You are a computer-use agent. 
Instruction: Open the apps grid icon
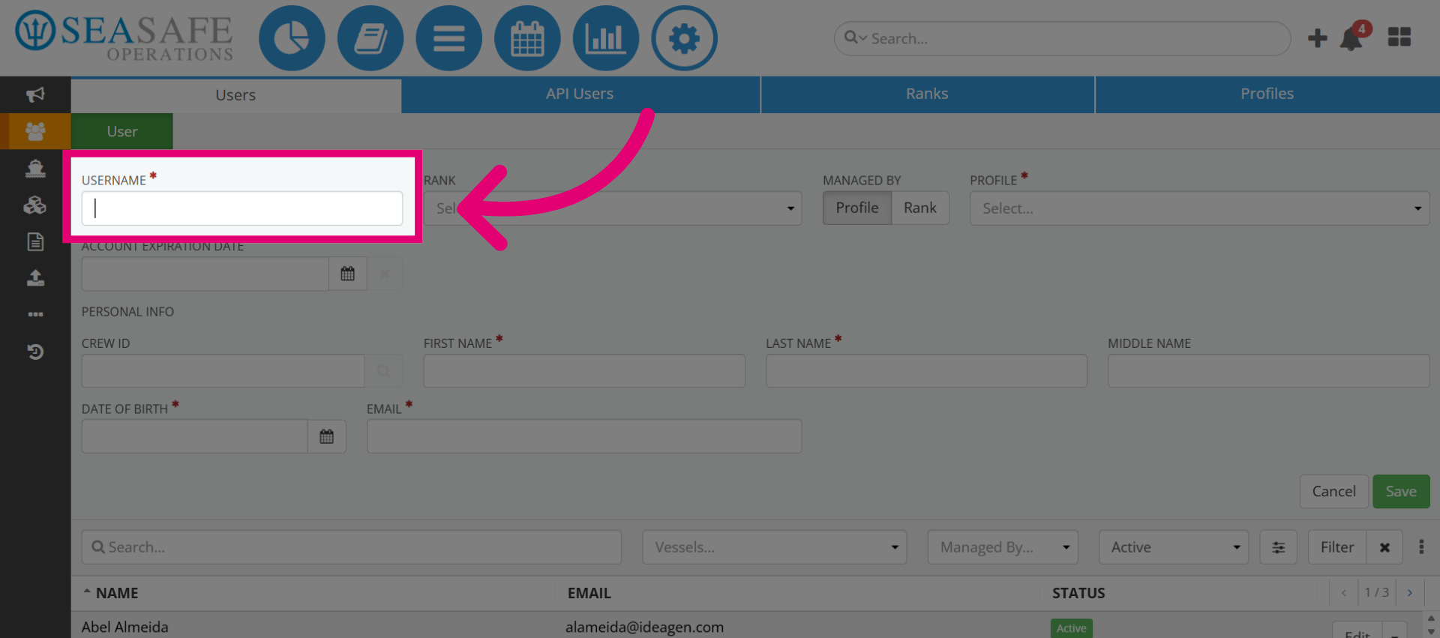point(1399,37)
